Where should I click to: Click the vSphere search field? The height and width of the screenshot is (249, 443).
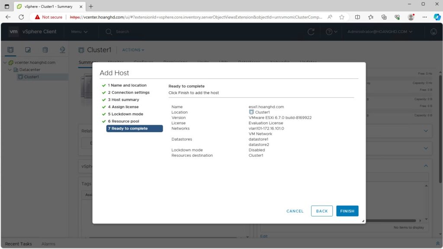[122, 32]
